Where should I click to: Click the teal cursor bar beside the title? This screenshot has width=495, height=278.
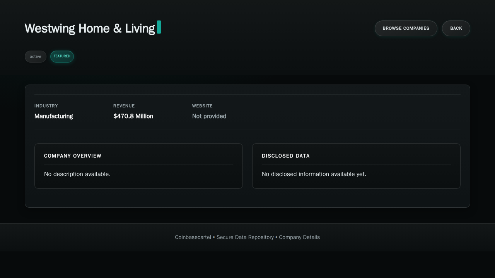tap(159, 27)
